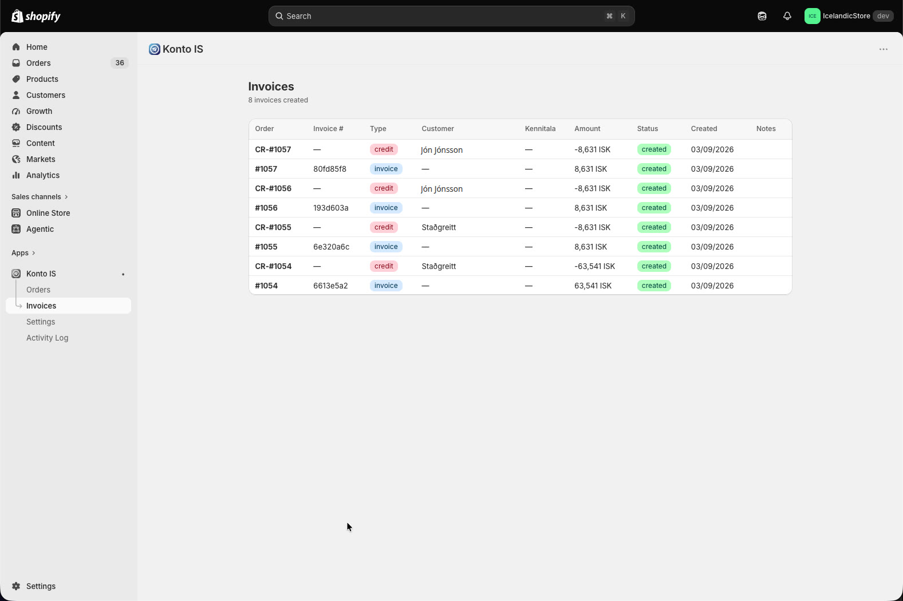Click the Settings gear icon

16,586
